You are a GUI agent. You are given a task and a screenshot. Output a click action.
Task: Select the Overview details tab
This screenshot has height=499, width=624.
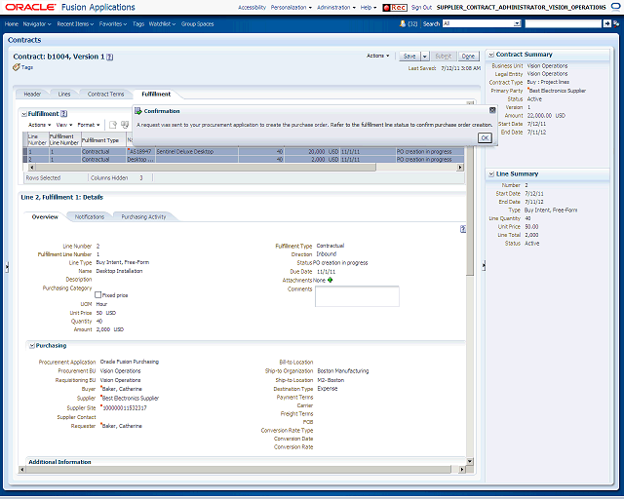[45, 217]
